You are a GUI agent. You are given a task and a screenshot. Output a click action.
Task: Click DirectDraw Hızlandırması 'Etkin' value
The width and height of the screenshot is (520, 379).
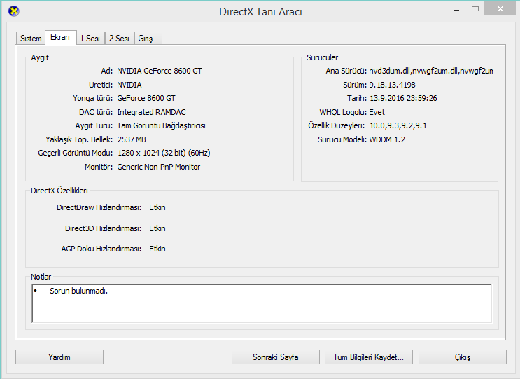(157, 207)
